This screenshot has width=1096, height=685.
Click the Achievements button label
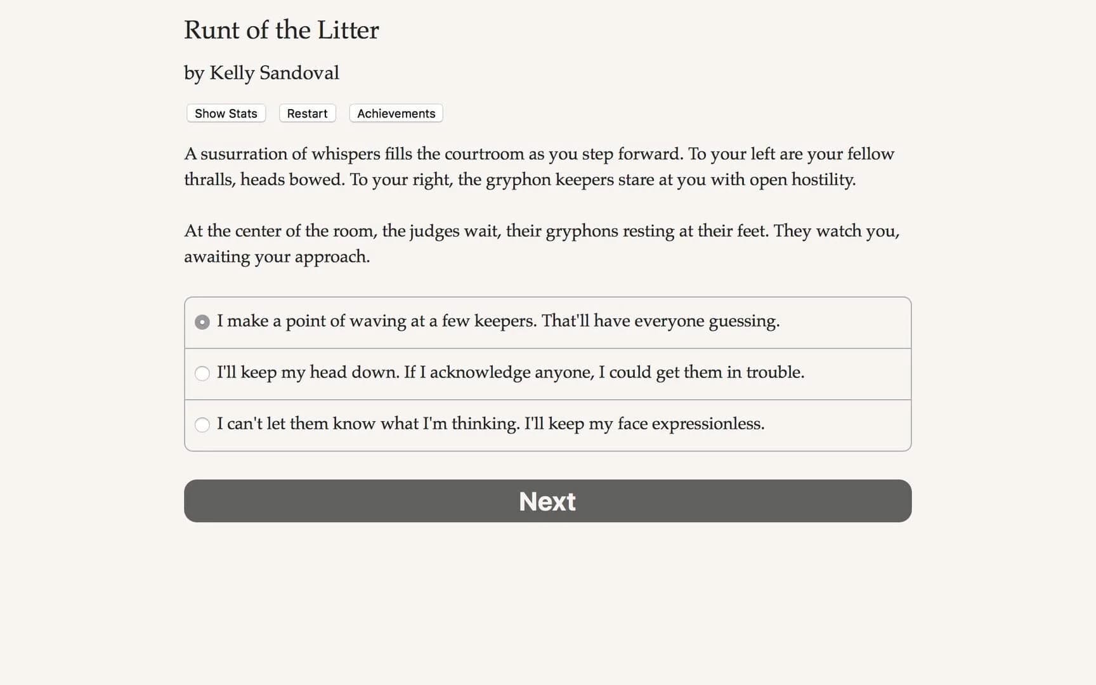point(395,113)
